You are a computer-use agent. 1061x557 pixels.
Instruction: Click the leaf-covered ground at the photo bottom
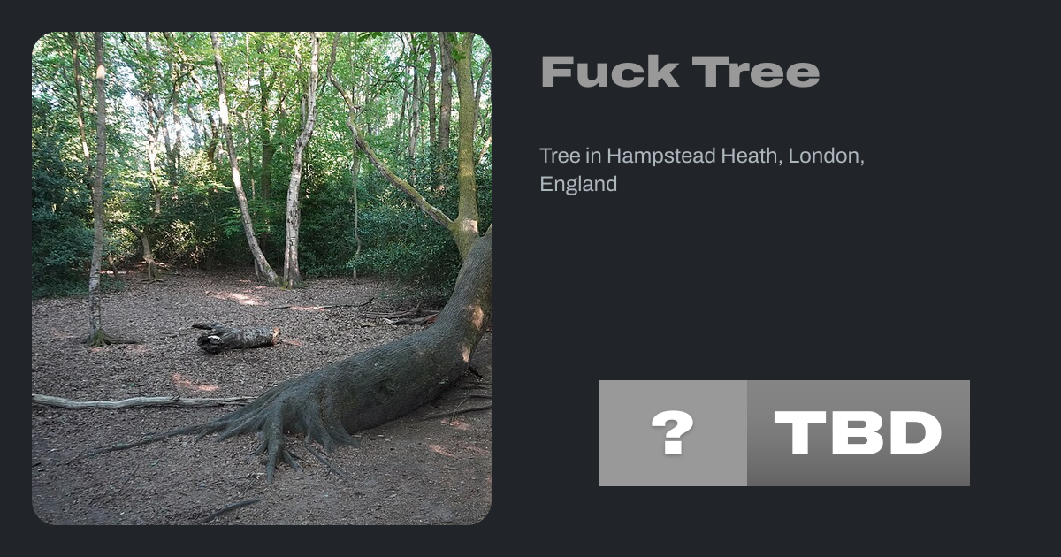(262, 495)
